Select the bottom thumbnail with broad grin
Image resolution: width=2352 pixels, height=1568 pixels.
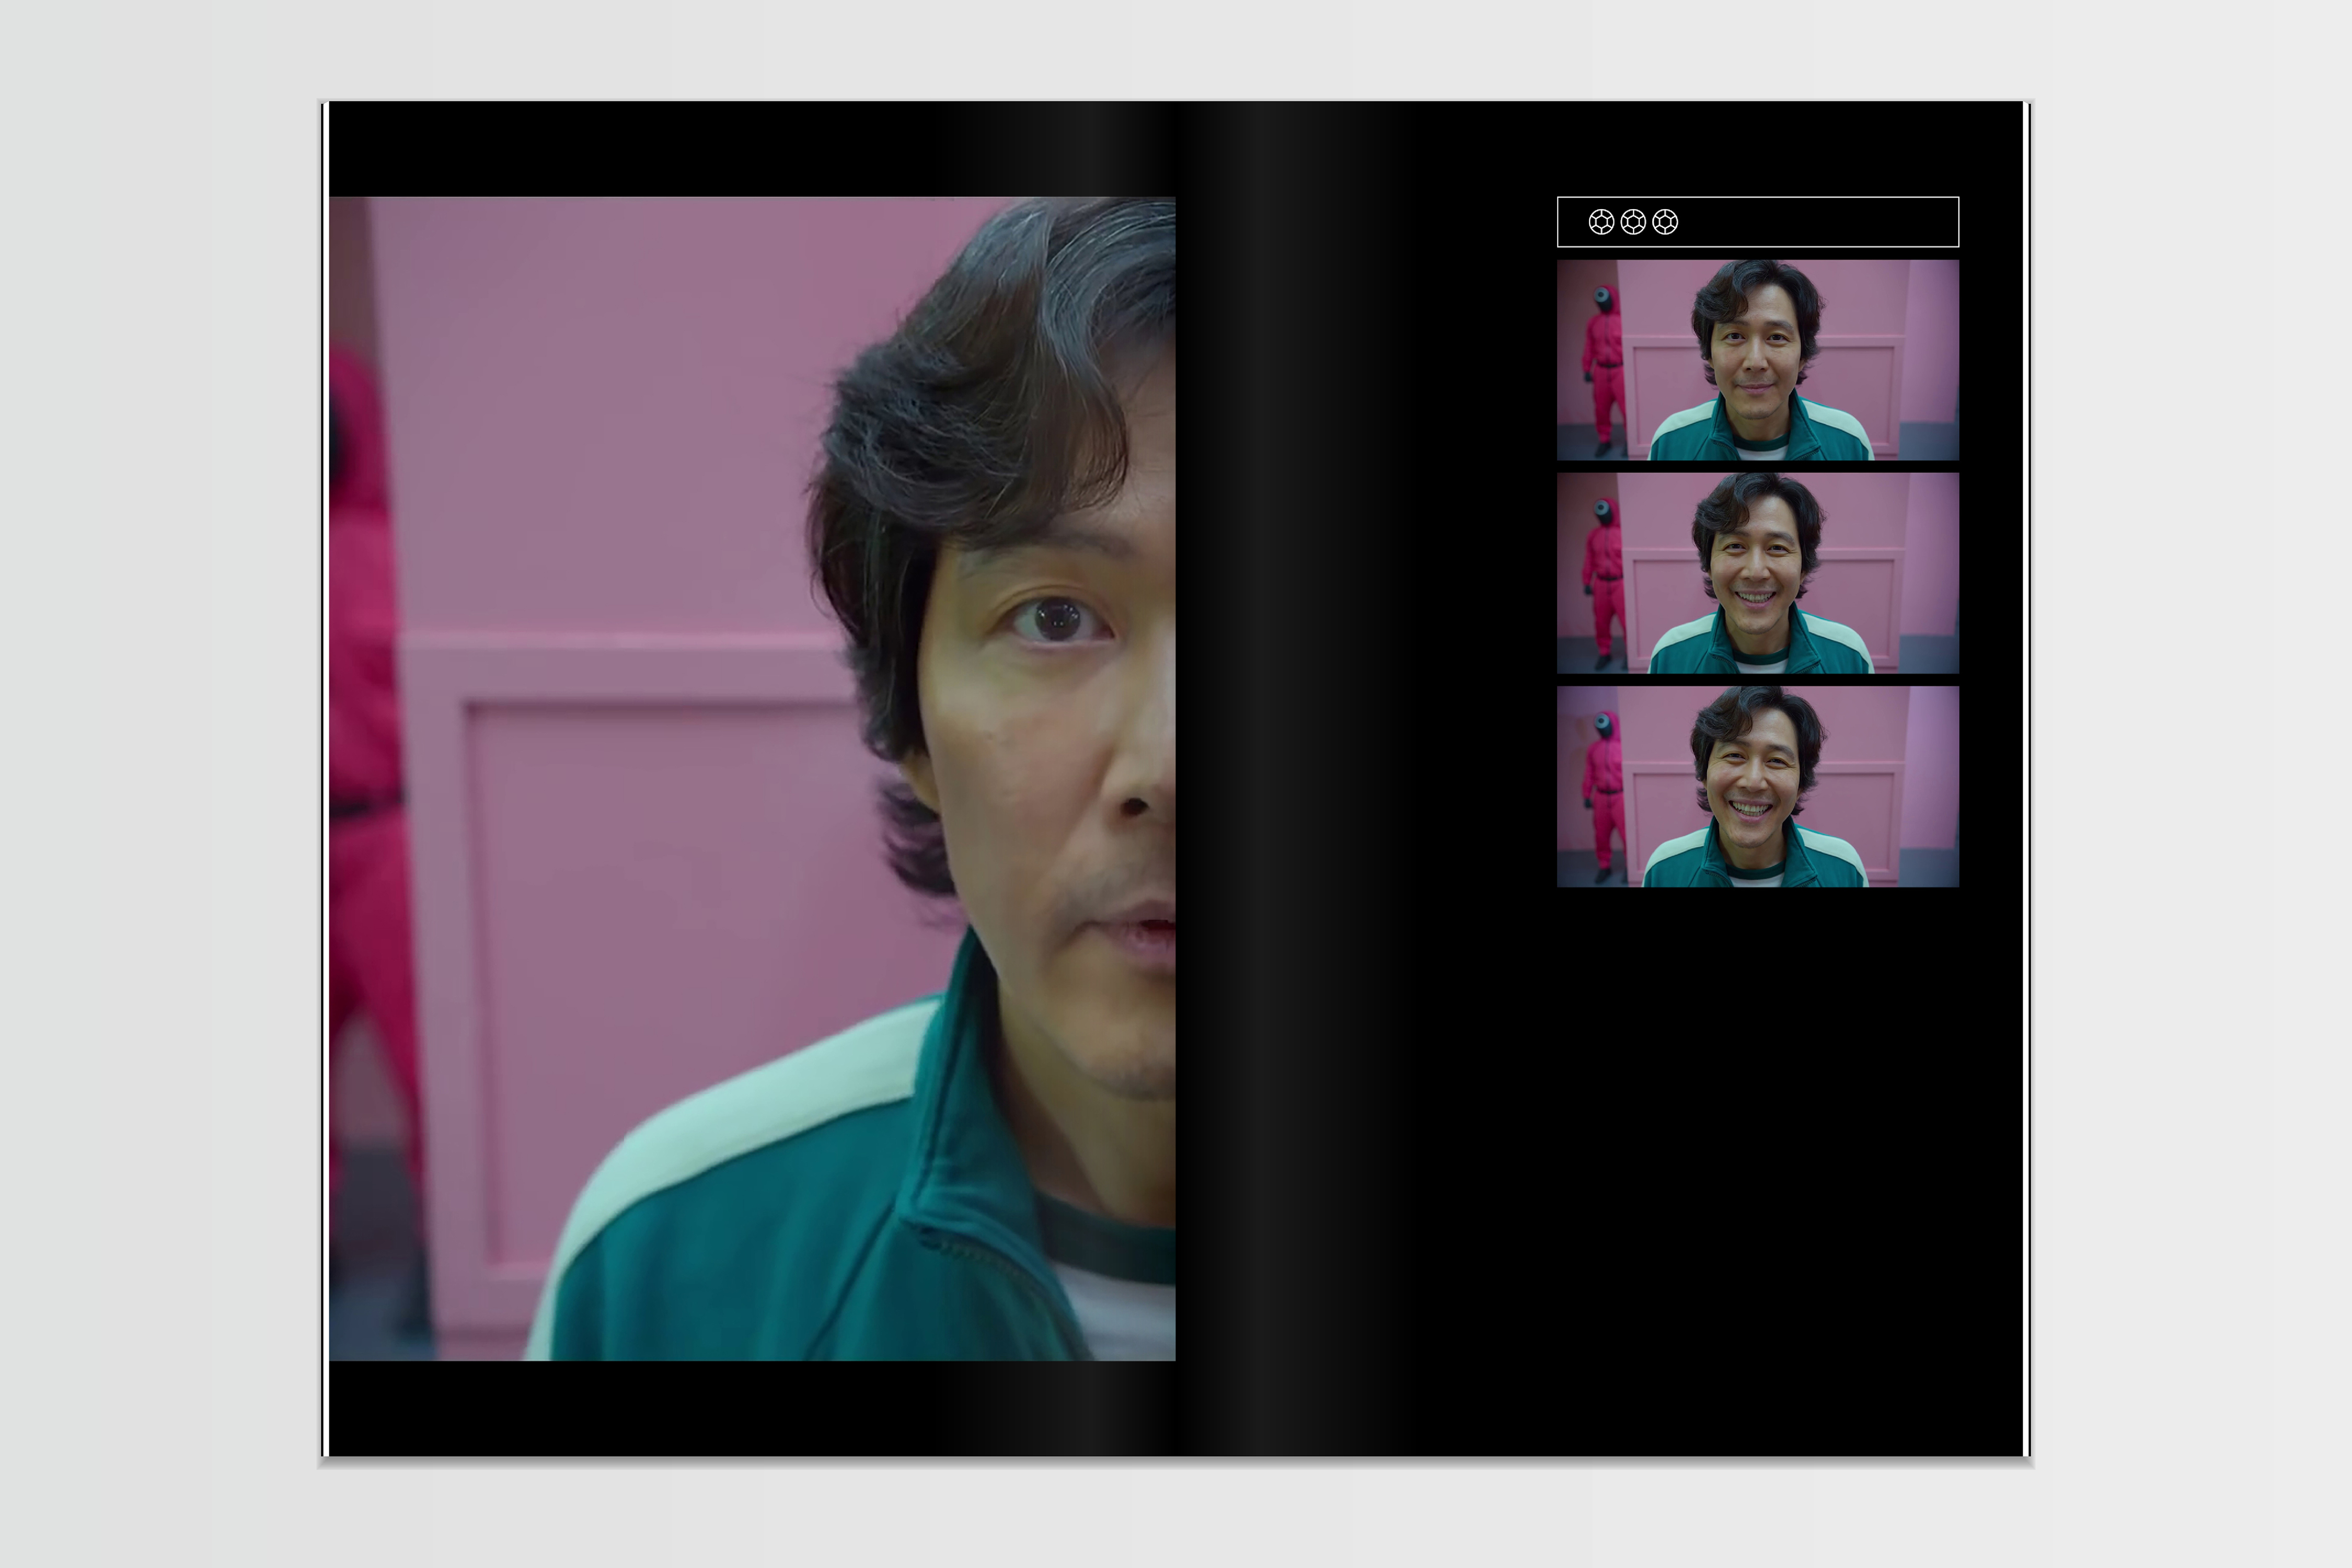tap(1758, 787)
